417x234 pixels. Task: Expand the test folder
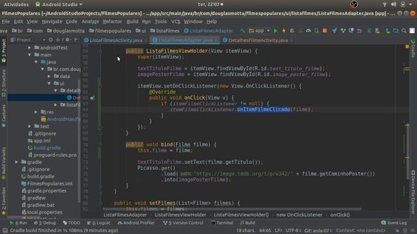pyautogui.click(x=29, y=126)
